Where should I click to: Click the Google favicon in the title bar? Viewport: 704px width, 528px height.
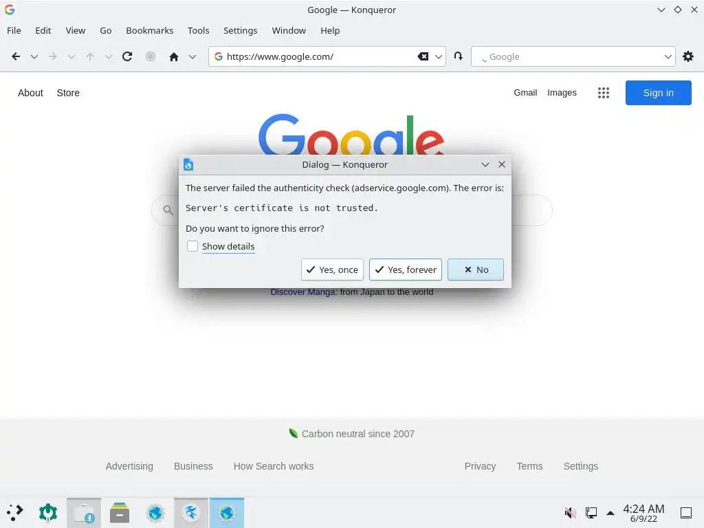(x=10, y=10)
